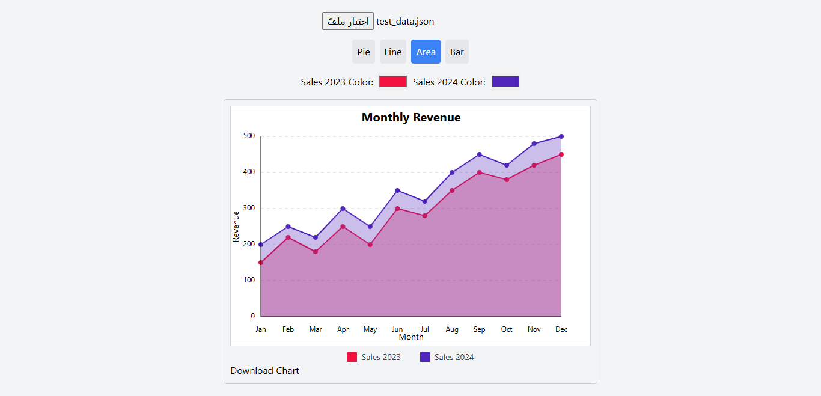The image size is (821, 396).
Task: Click the Sales 2023 legend label
Action: point(381,357)
